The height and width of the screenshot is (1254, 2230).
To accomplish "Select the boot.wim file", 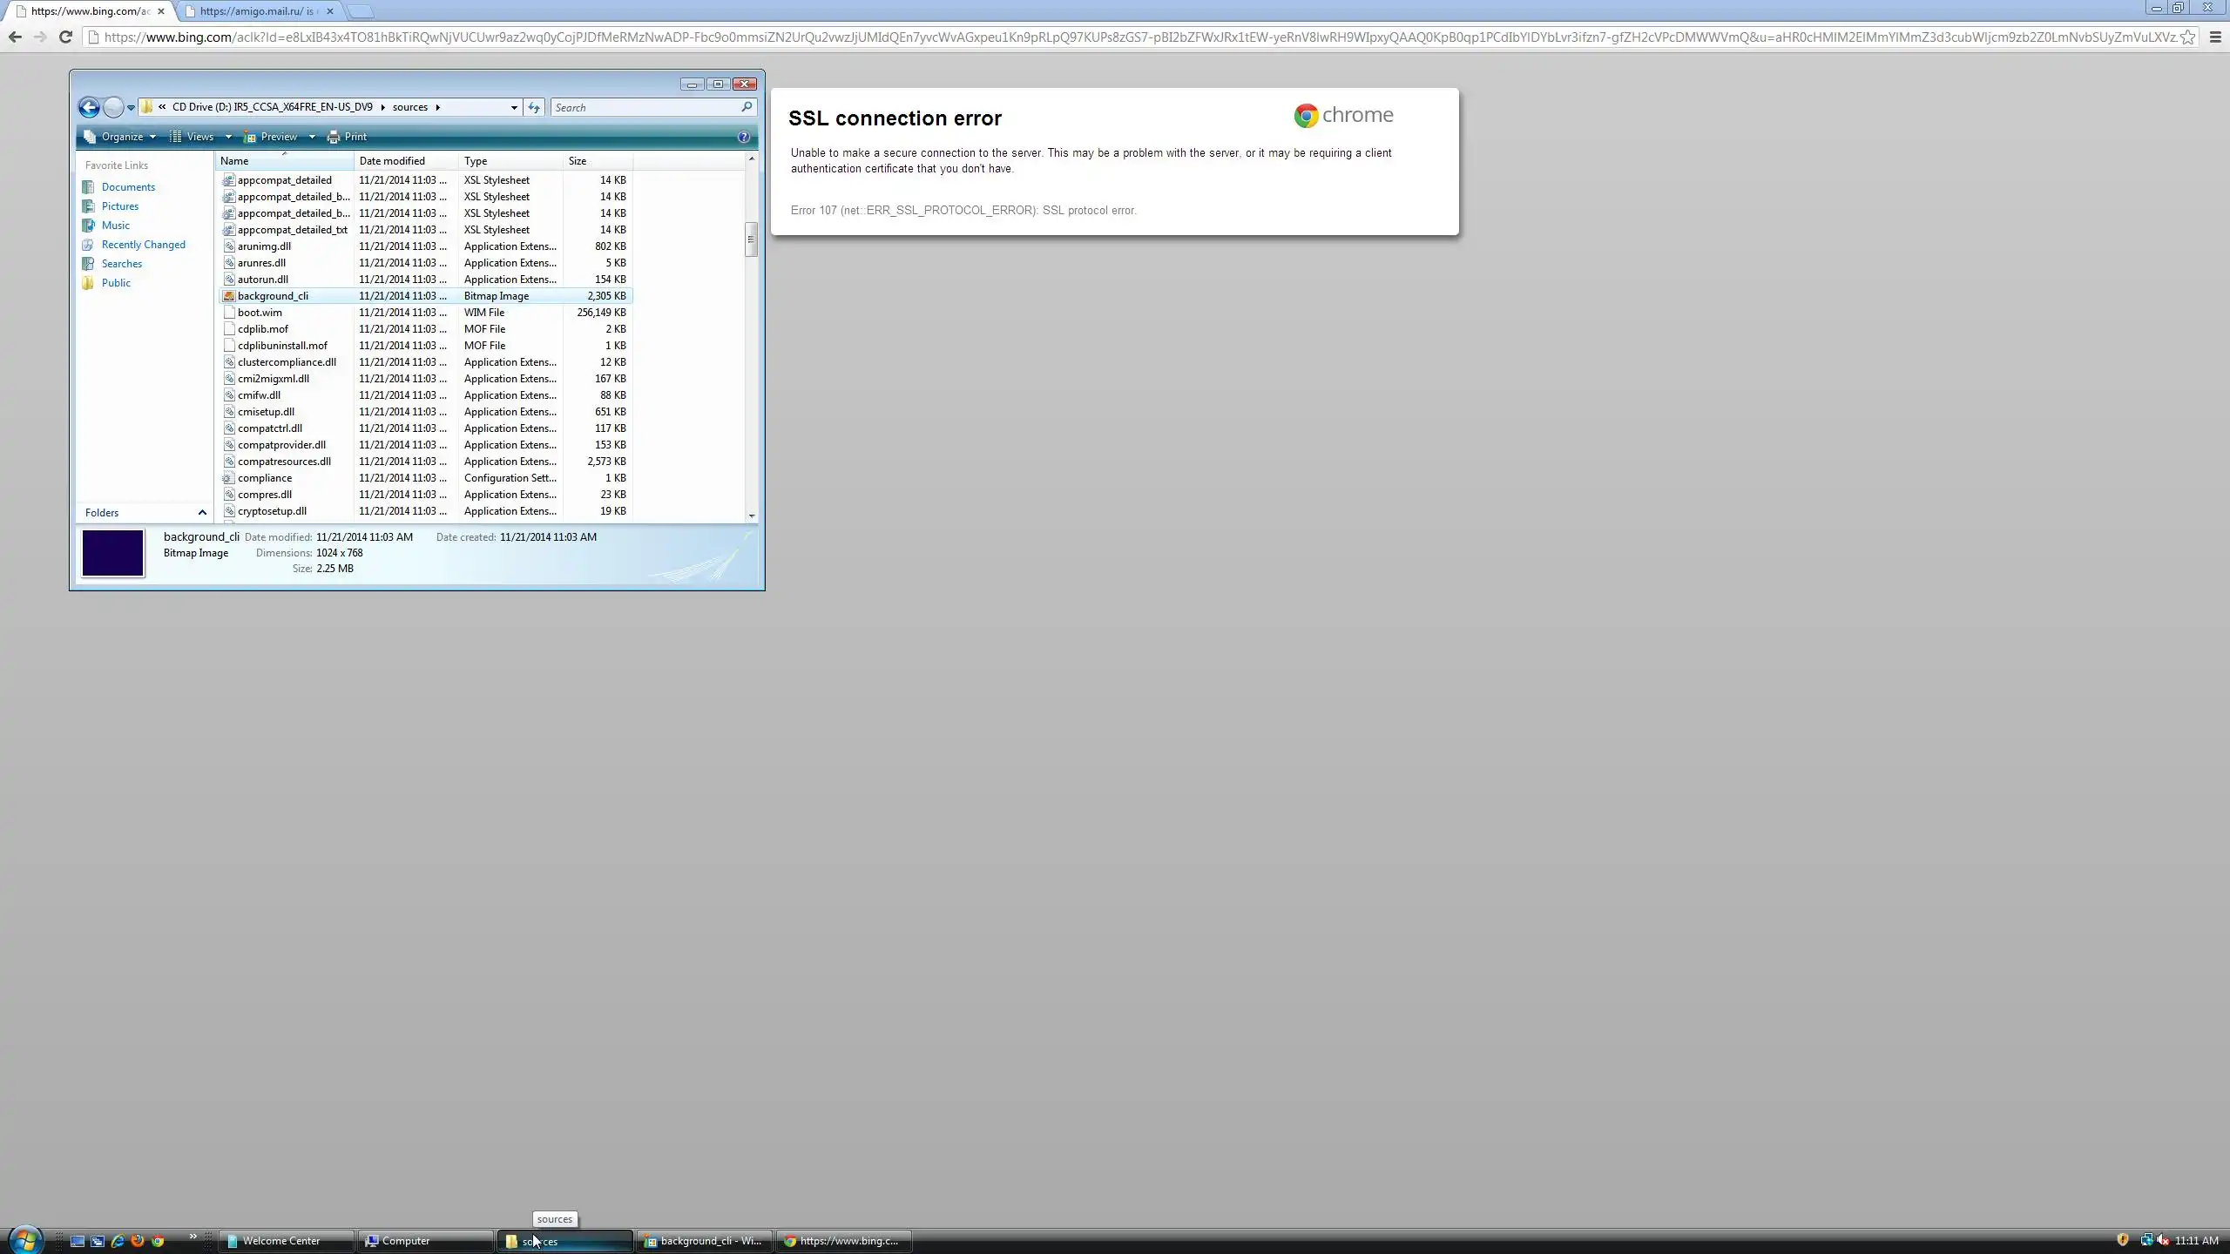I will point(260,313).
